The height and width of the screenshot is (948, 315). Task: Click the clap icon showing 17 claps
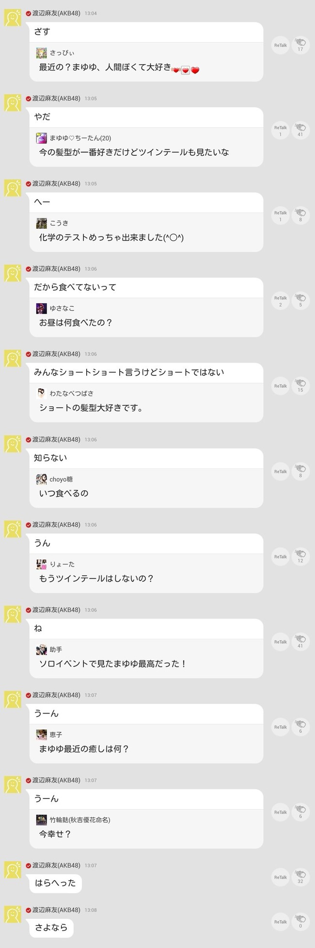coord(300,45)
